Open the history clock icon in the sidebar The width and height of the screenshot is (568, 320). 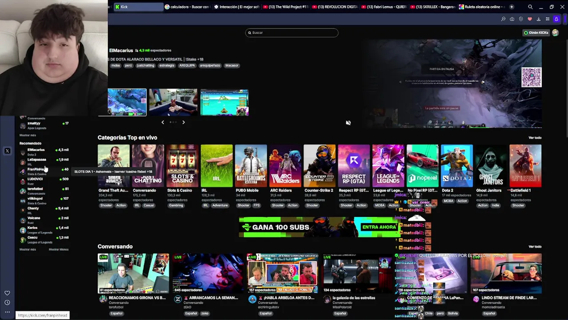pyautogui.click(x=7, y=303)
